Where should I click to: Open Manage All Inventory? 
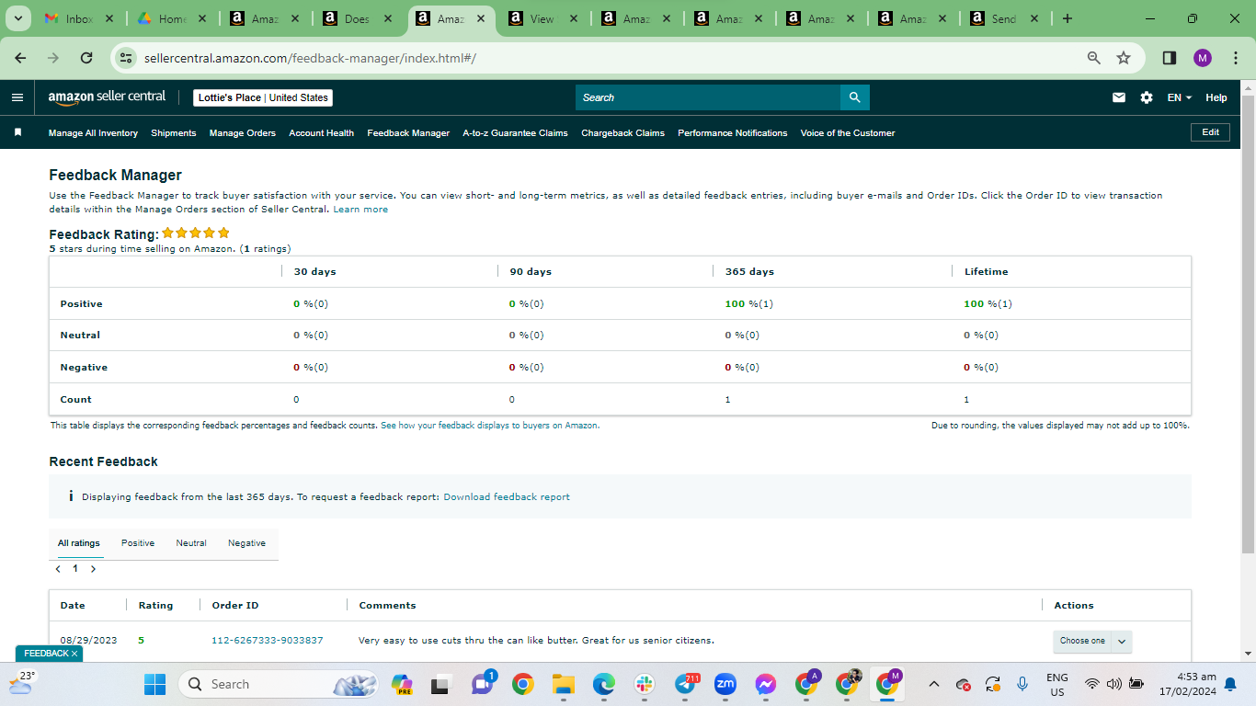point(93,133)
